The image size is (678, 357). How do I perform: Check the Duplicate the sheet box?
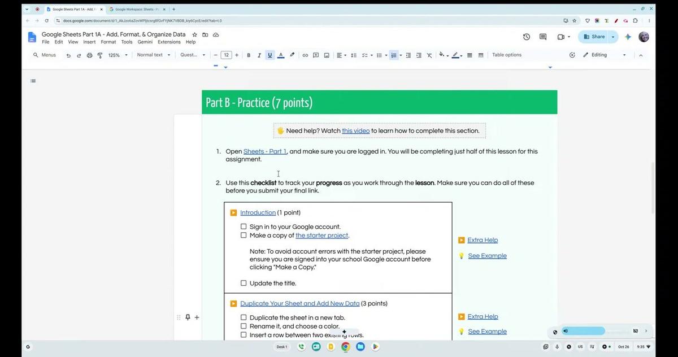coord(244,317)
